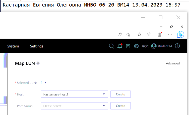Open the Port Group dropdown
189x115 pixels.
pyautogui.click(x=75, y=106)
